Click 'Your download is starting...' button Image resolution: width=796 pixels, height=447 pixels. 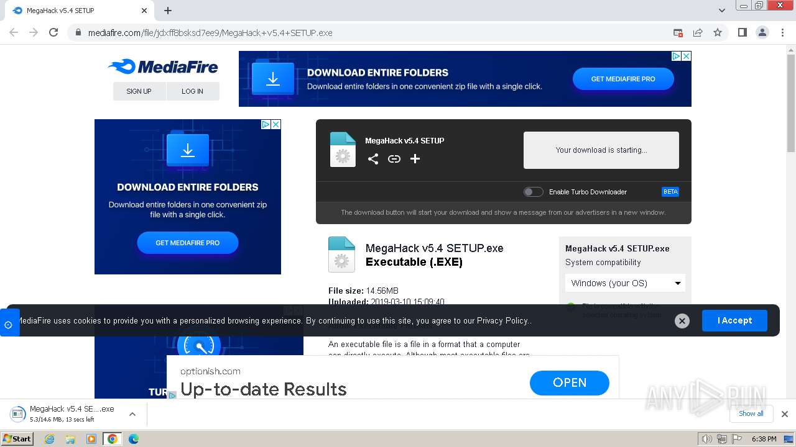point(601,150)
